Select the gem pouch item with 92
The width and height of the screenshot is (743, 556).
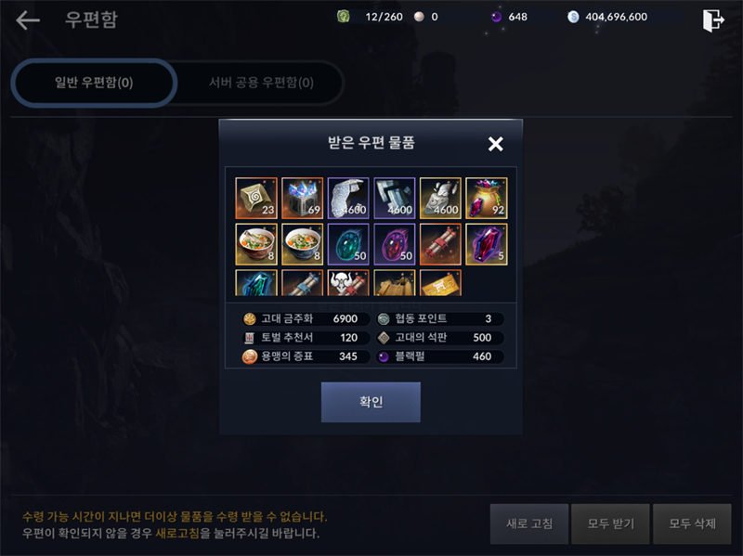click(x=487, y=198)
